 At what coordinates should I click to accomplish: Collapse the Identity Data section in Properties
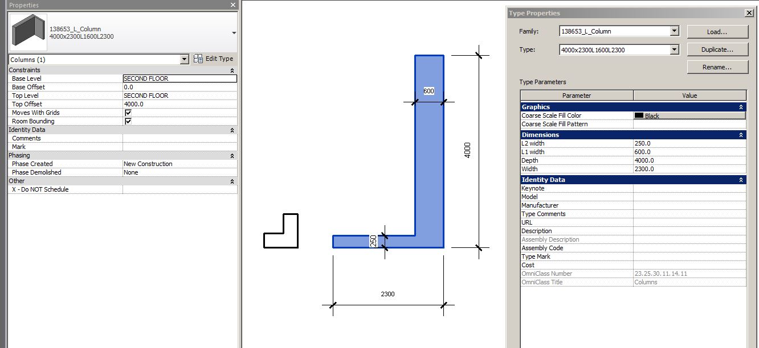[x=232, y=130]
